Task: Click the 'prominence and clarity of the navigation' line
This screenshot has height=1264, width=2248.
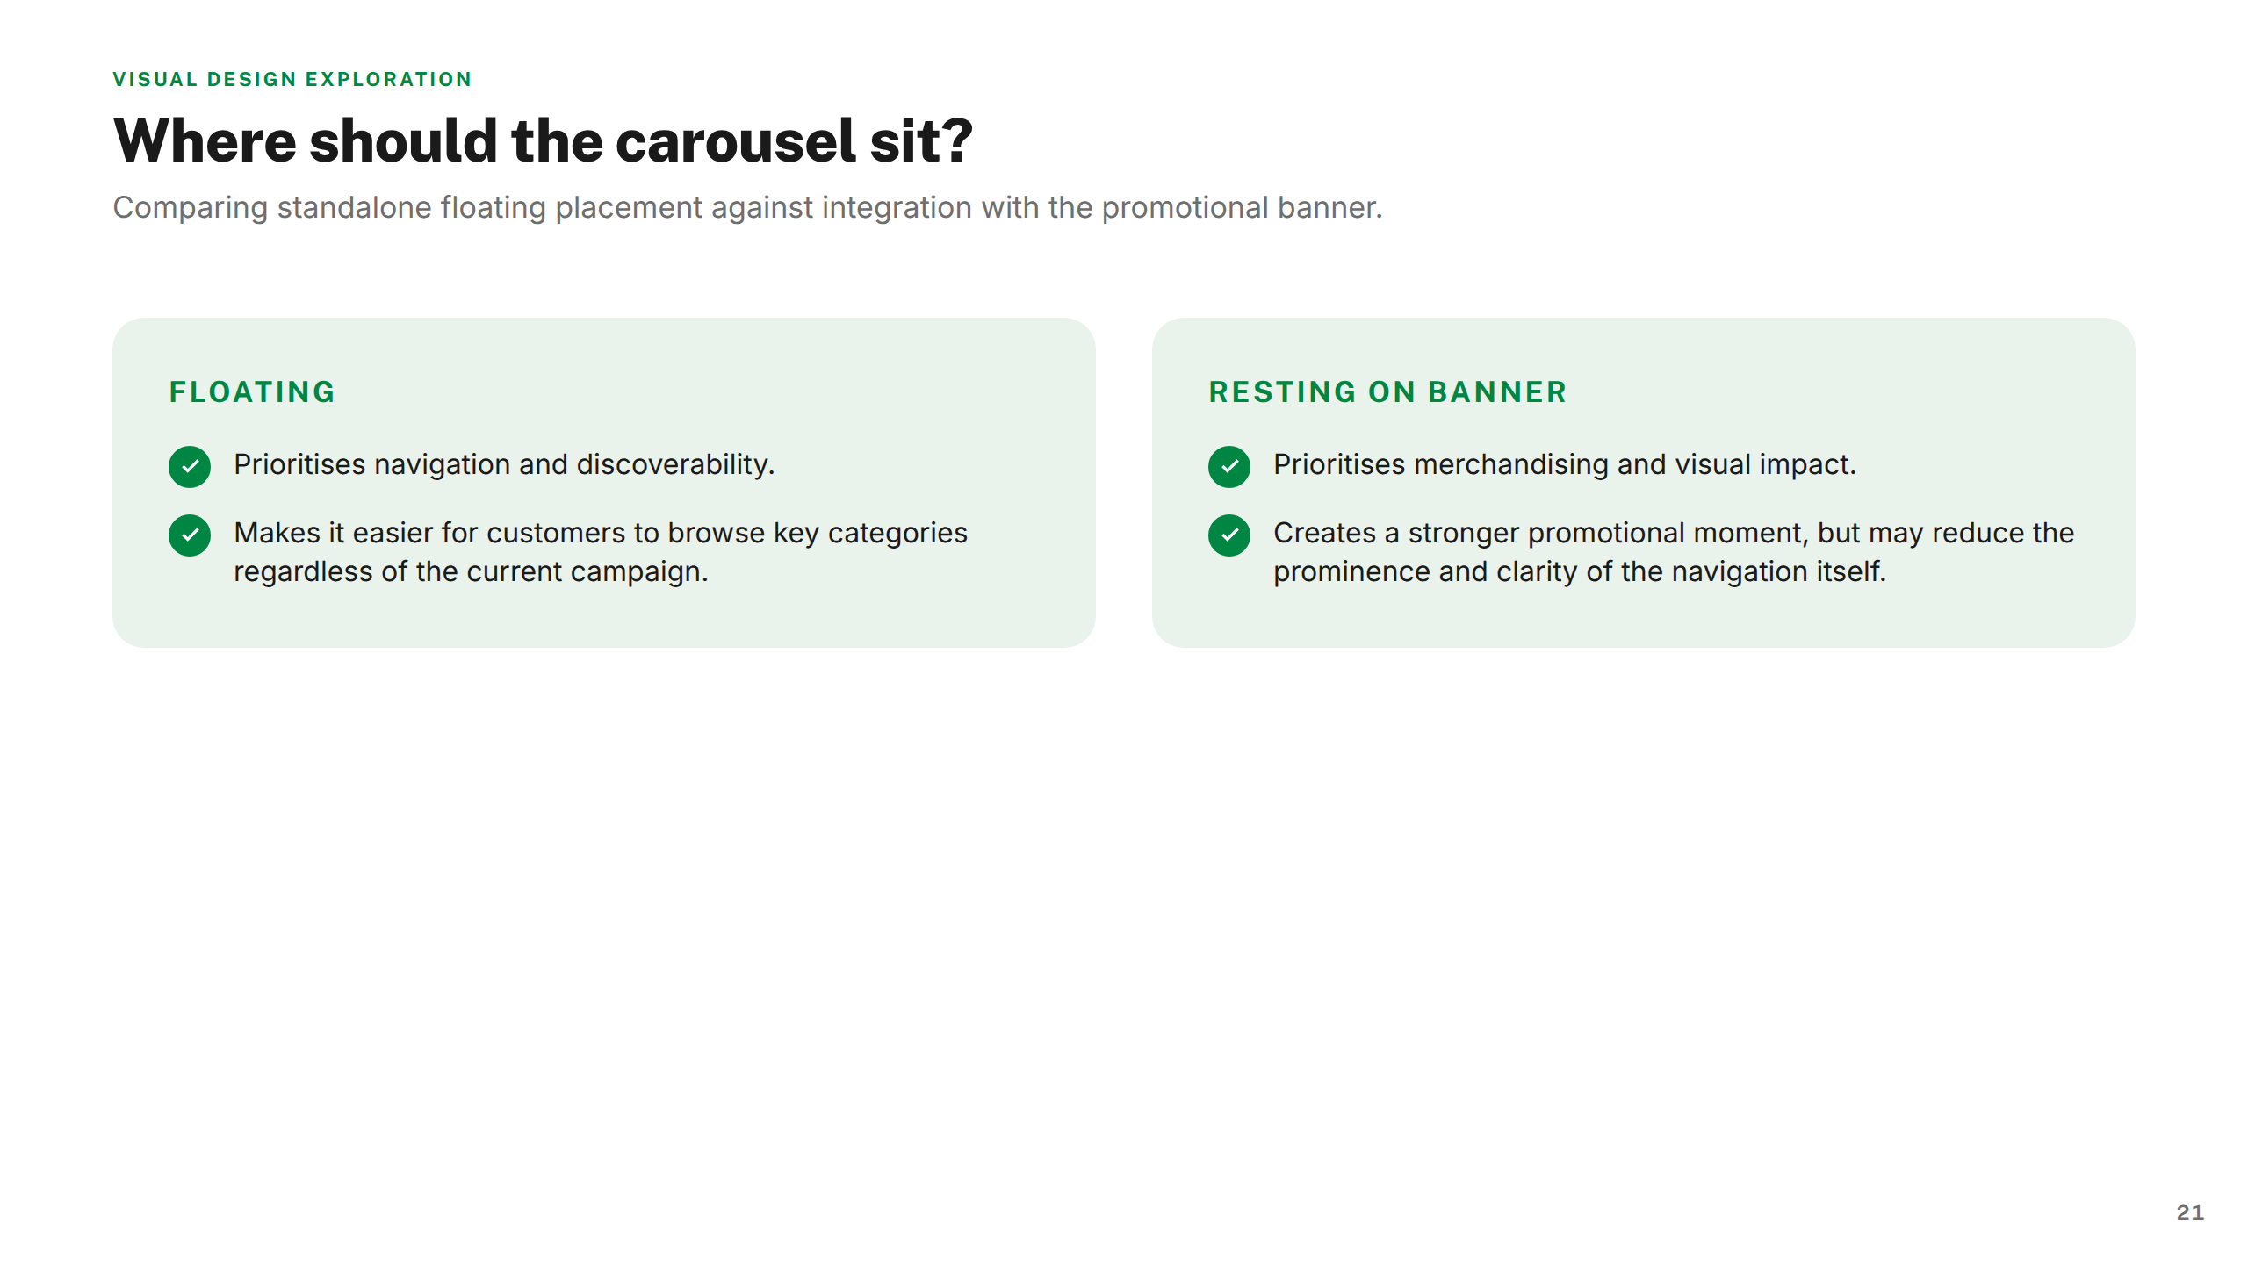Action: (x=1580, y=571)
